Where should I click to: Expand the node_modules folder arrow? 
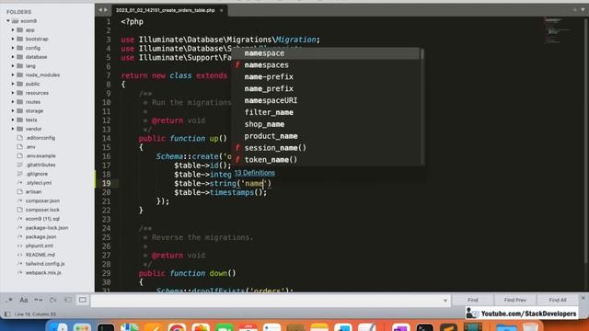[x=13, y=75]
